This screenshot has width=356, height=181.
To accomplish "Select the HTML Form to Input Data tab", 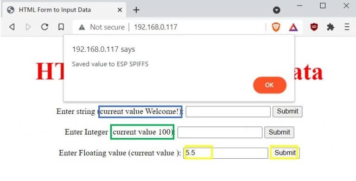I will coord(64,10).
